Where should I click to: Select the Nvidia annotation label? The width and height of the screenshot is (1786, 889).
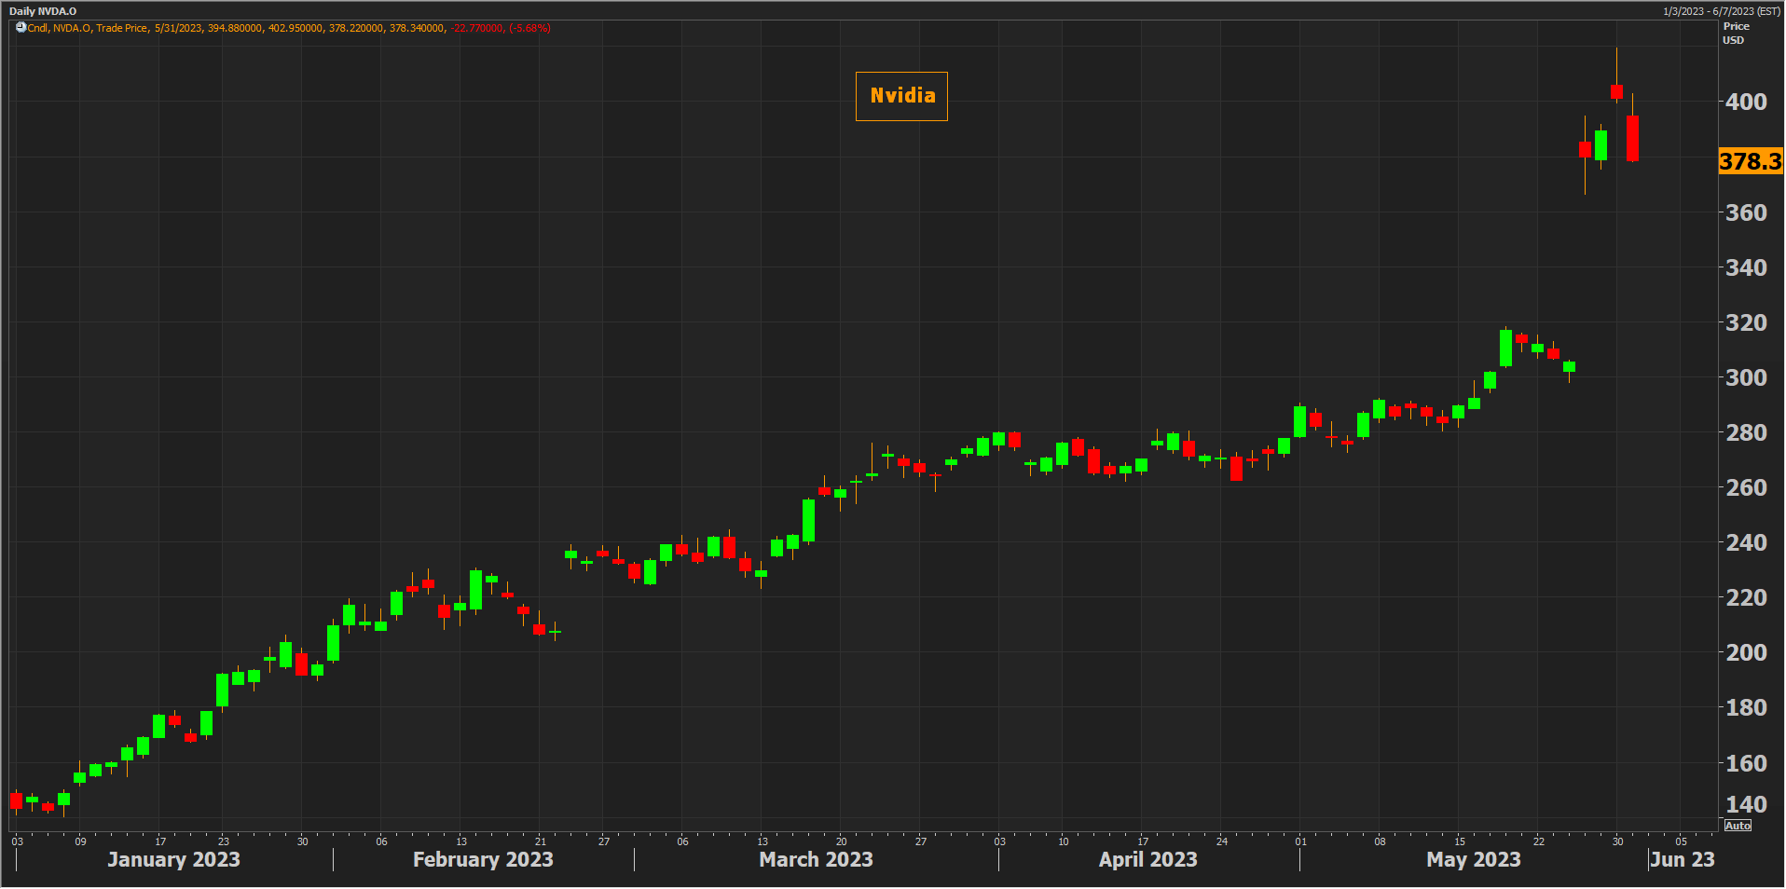click(x=901, y=96)
